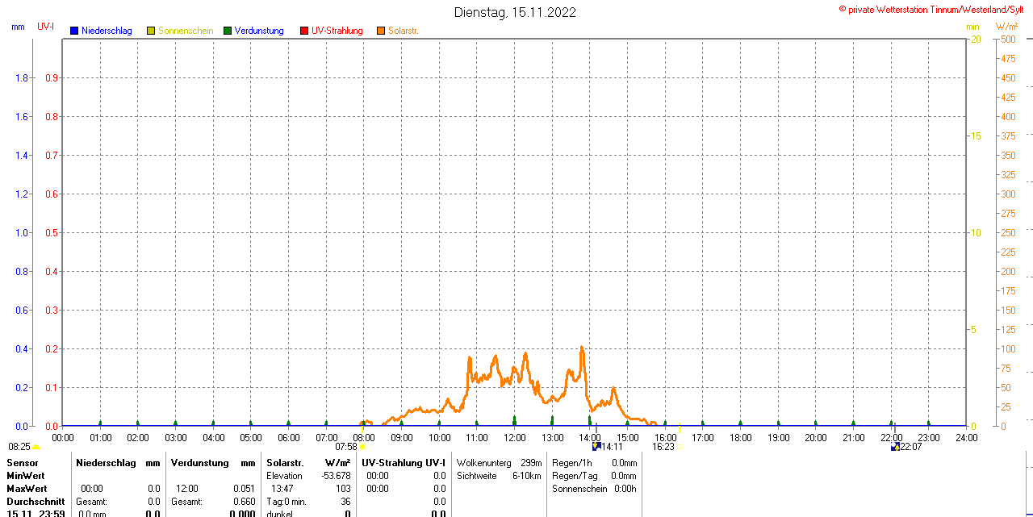Click the moon icon beside 14:11

pos(596,446)
